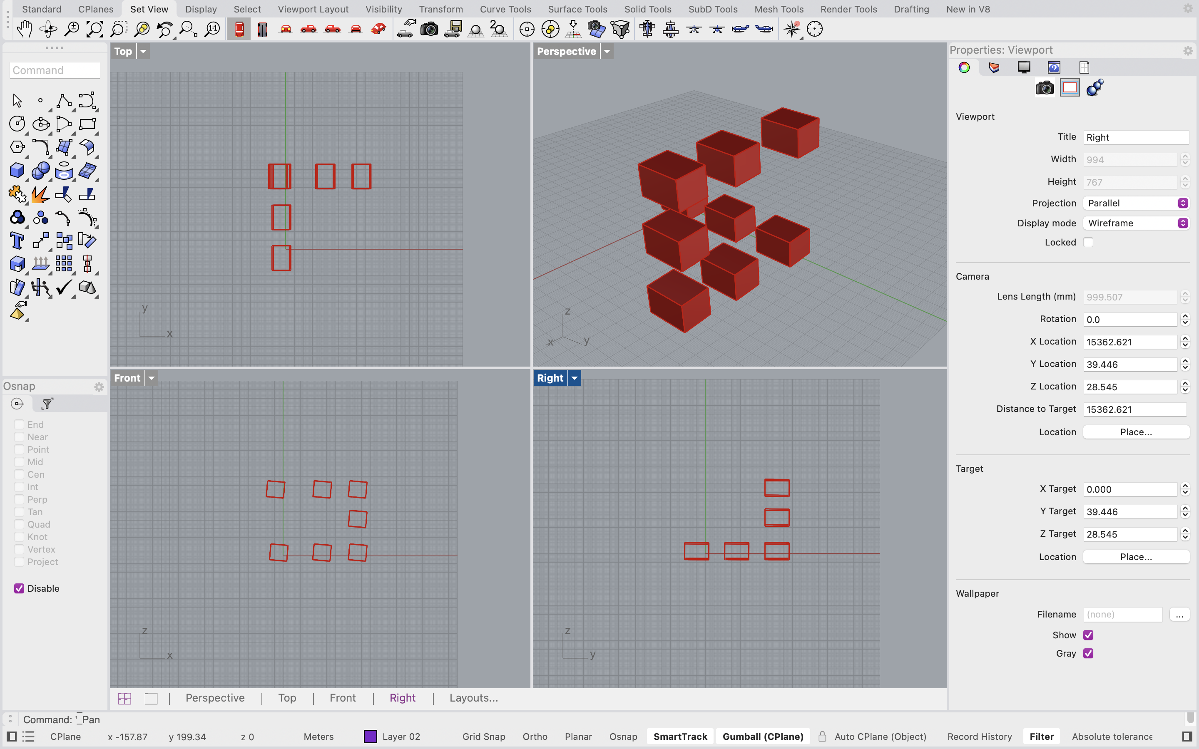
Task: Activate the Pan tool in the top toolbar
Action: tap(24, 29)
